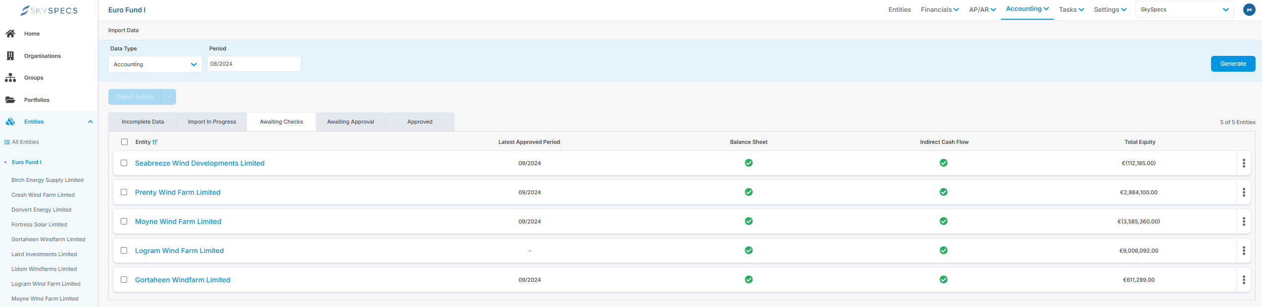Check Gortaheen Windfarm Limited row
1262x307 pixels.
click(124, 279)
